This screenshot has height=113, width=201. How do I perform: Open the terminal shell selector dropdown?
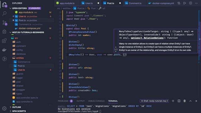click(154, 101)
